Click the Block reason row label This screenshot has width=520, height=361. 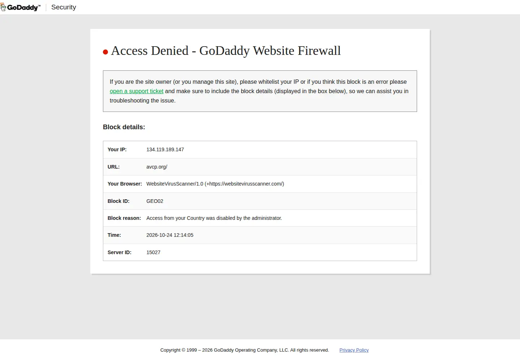click(124, 218)
